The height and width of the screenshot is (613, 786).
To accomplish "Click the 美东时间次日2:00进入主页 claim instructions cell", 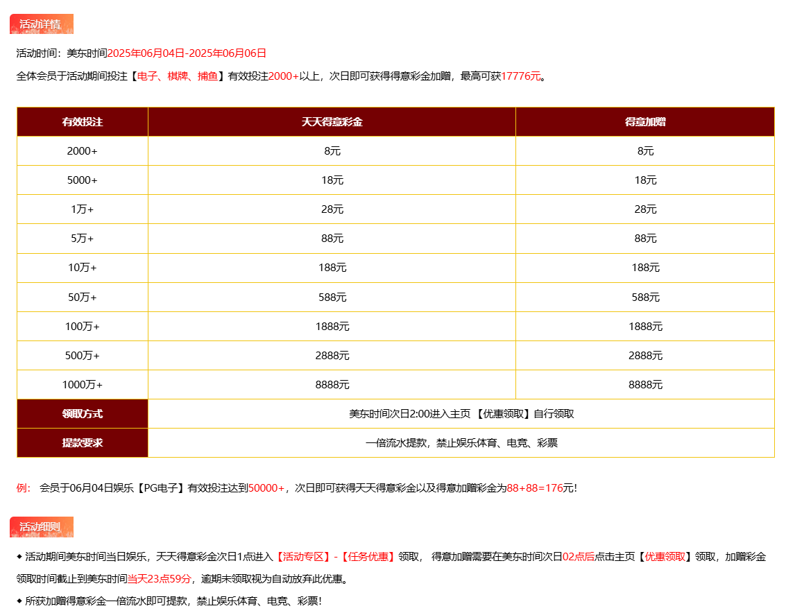I will point(461,413).
